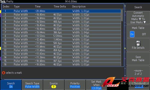Screen dimensions: 150x90
Task: Click the down arrow beside User Marks
Action: (x=145, y=22)
